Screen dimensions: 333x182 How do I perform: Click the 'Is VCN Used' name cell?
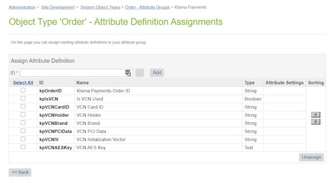(90, 99)
